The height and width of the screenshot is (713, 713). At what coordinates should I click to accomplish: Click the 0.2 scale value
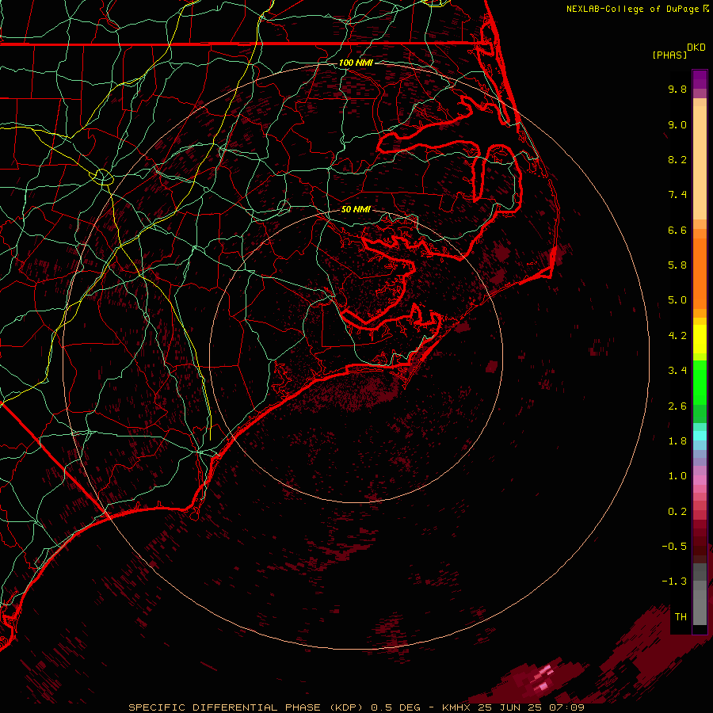click(x=677, y=512)
